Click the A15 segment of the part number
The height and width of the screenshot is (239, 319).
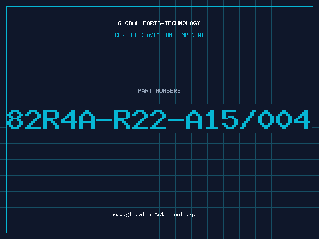tap(212, 119)
